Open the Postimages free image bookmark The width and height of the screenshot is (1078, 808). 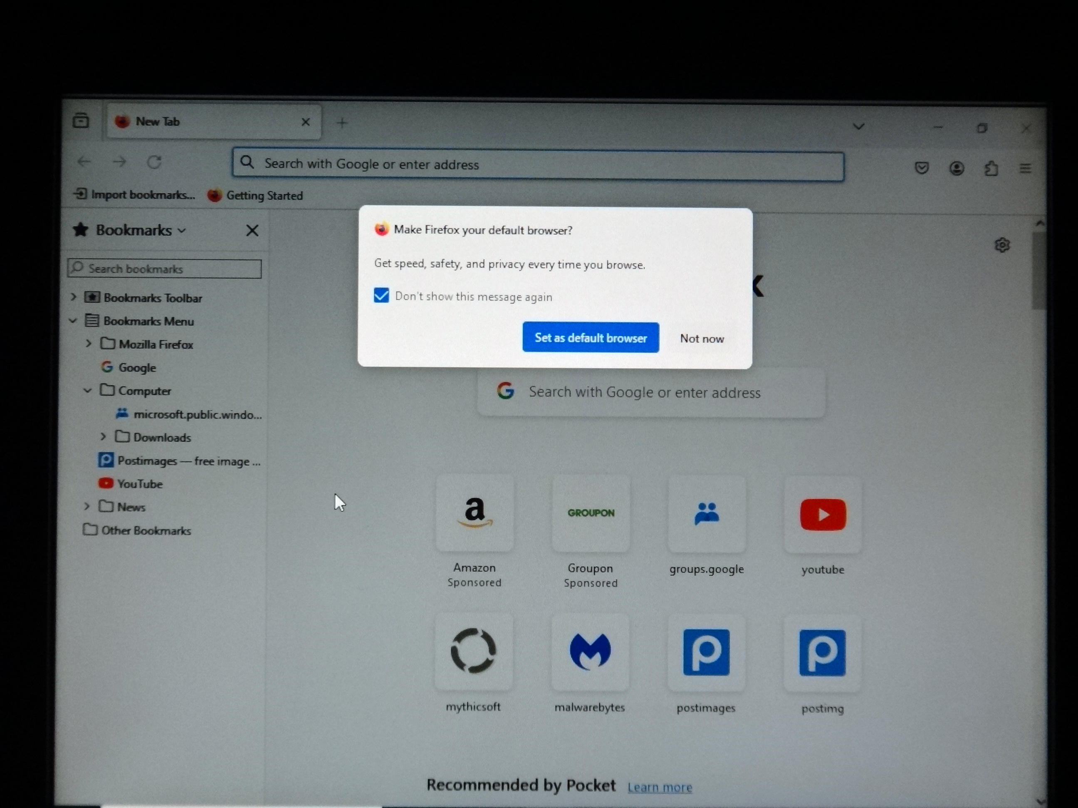click(x=180, y=461)
